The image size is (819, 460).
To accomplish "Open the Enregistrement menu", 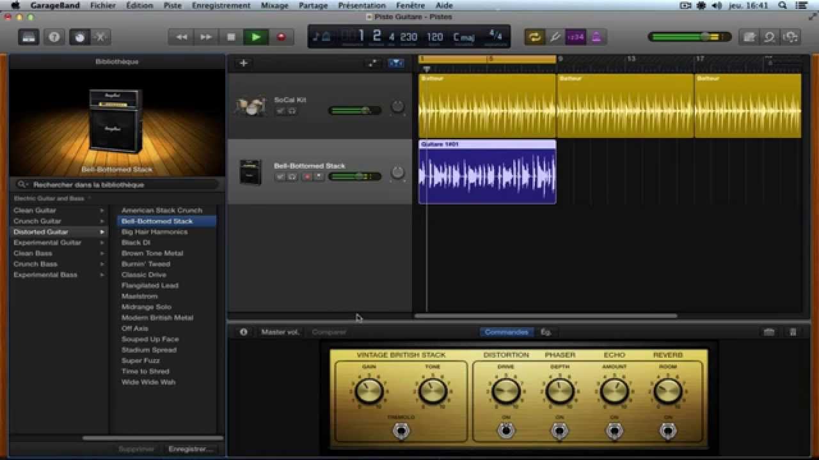I will (x=221, y=5).
